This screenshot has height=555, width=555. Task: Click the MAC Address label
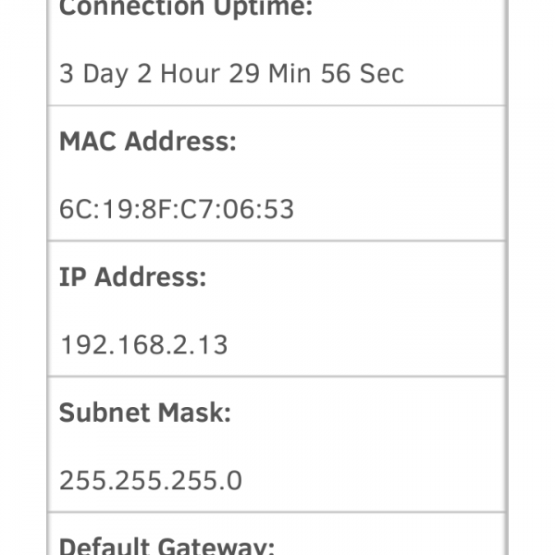pos(148,142)
